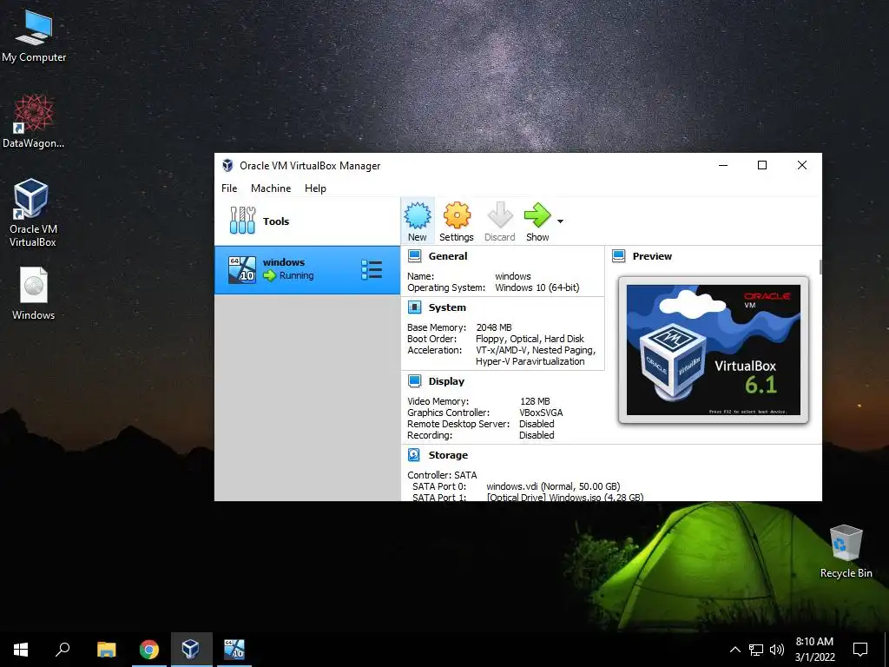Maximize the VirtualBox Manager window

[x=762, y=165]
